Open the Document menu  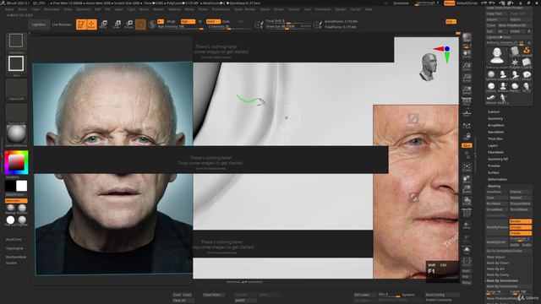[x=52, y=9]
